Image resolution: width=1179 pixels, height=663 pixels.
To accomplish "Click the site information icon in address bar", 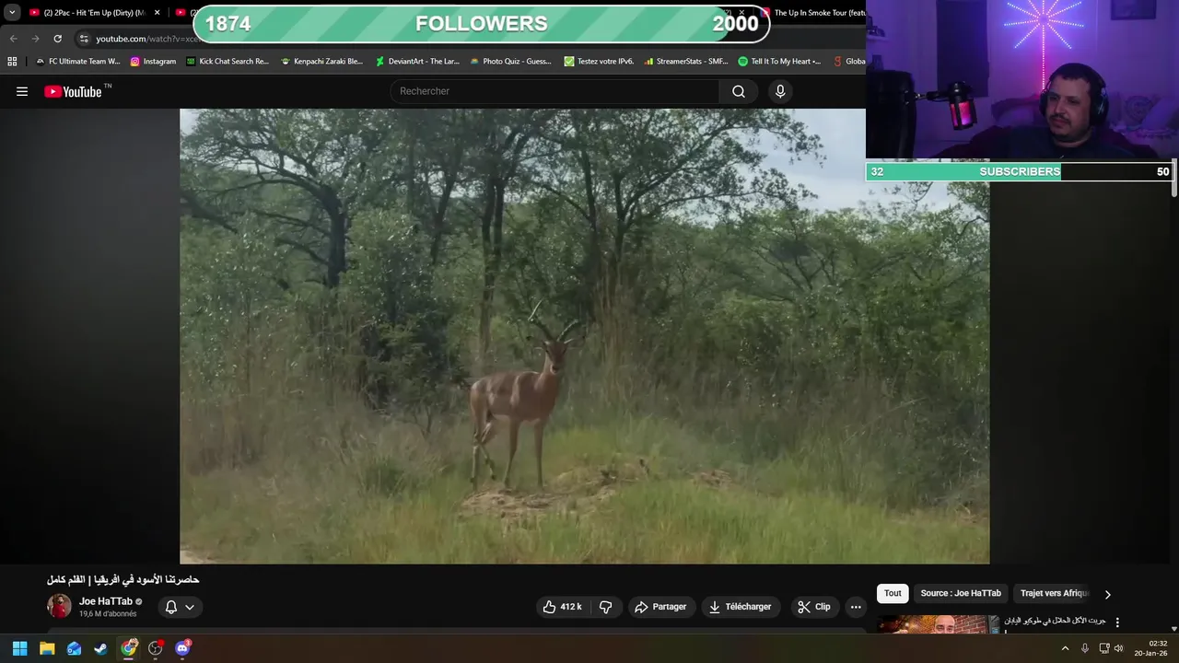I will (84, 39).
